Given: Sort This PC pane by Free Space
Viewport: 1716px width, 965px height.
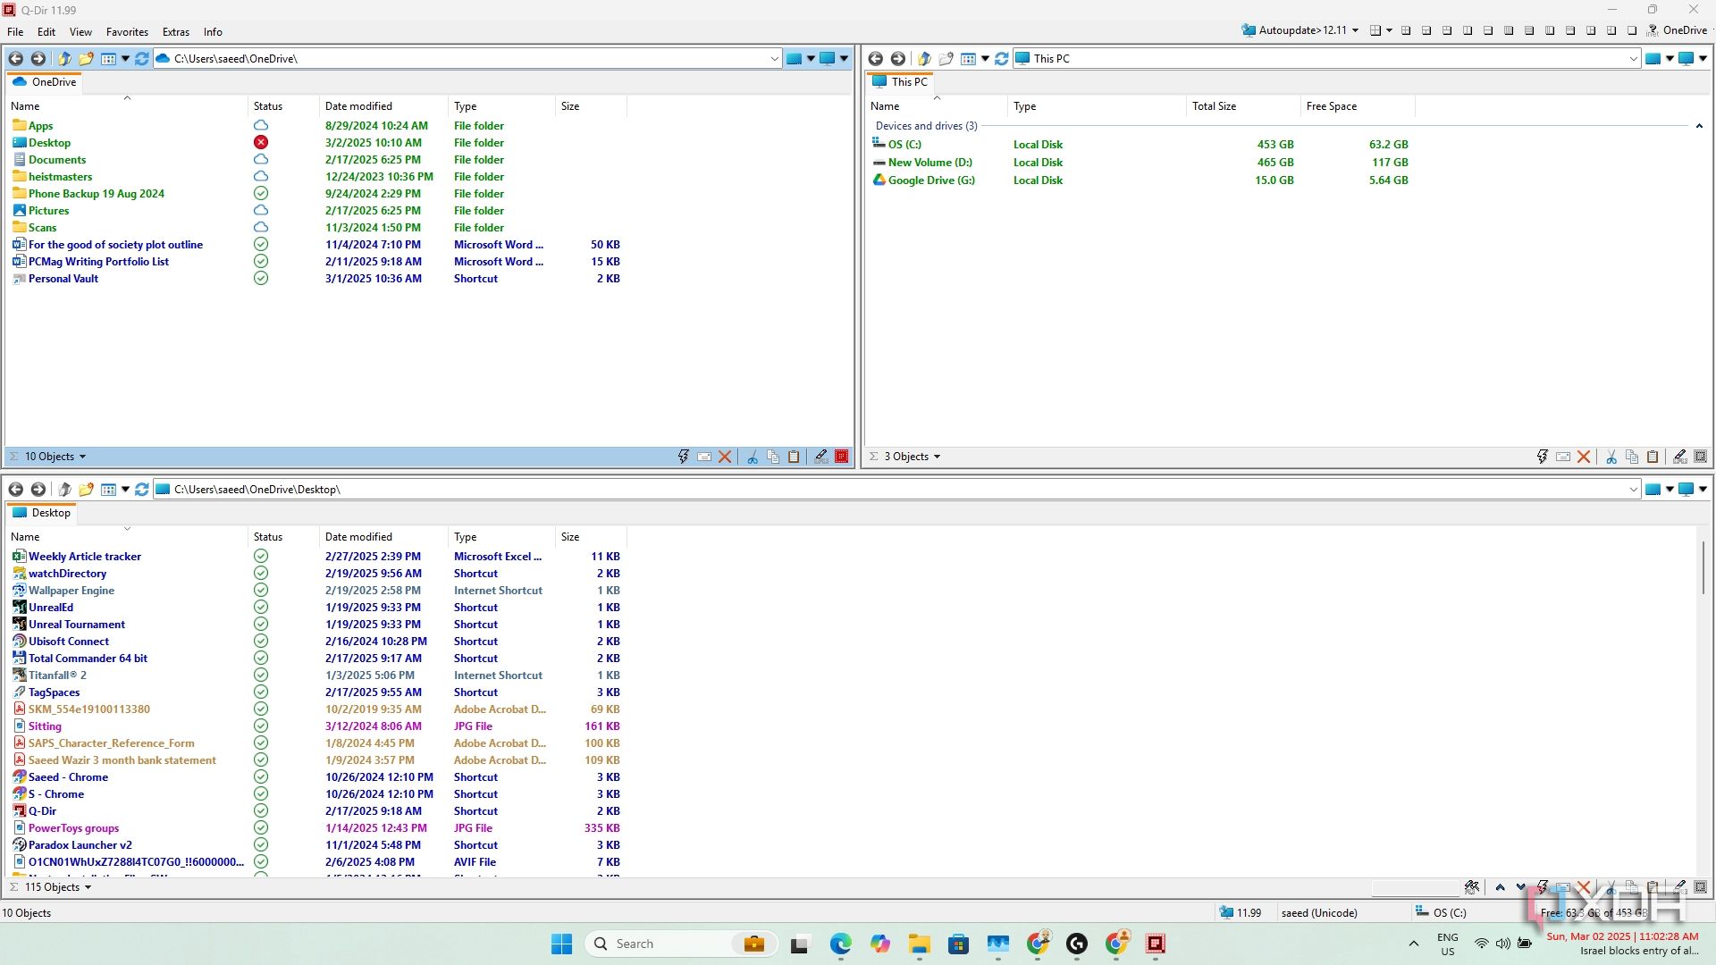Looking at the screenshot, I should pos(1358,106).
